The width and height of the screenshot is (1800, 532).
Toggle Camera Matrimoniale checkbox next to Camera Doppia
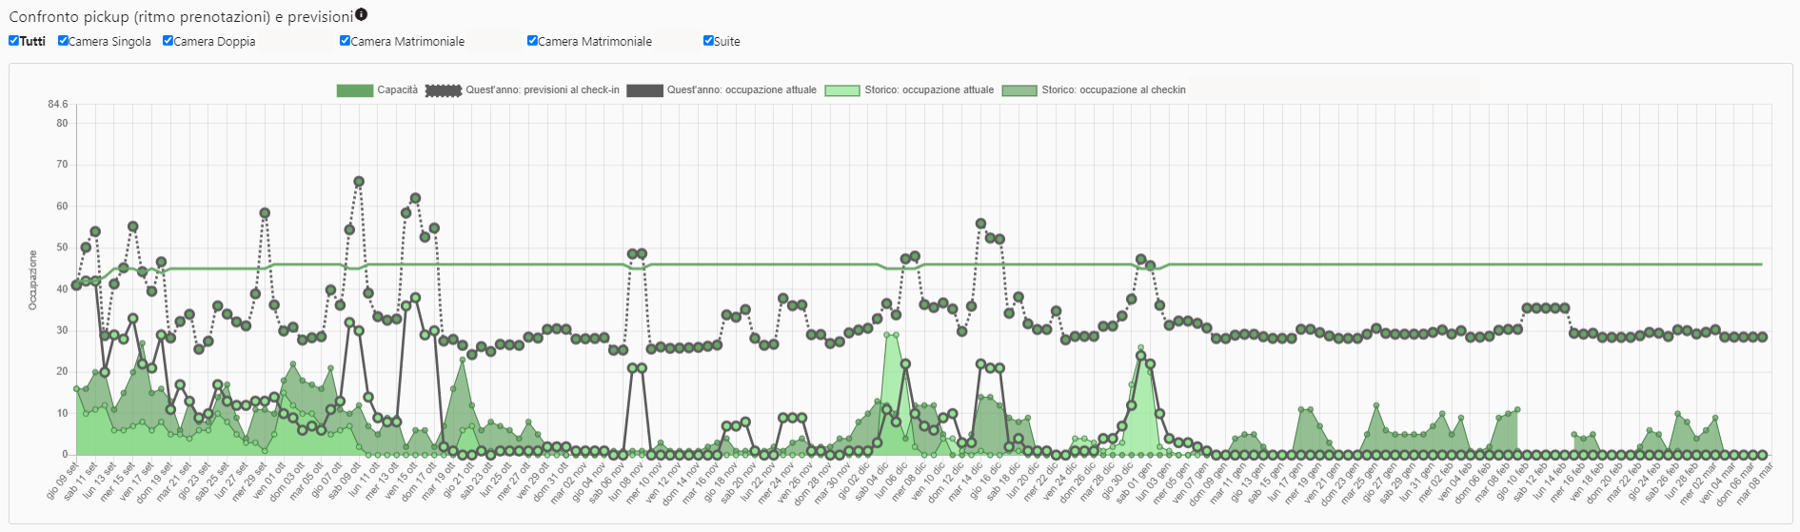coord(345,41)
